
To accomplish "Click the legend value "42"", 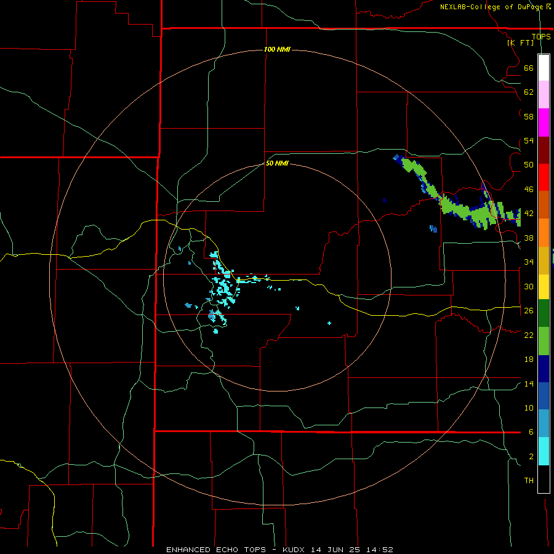I will coord(529,214).
